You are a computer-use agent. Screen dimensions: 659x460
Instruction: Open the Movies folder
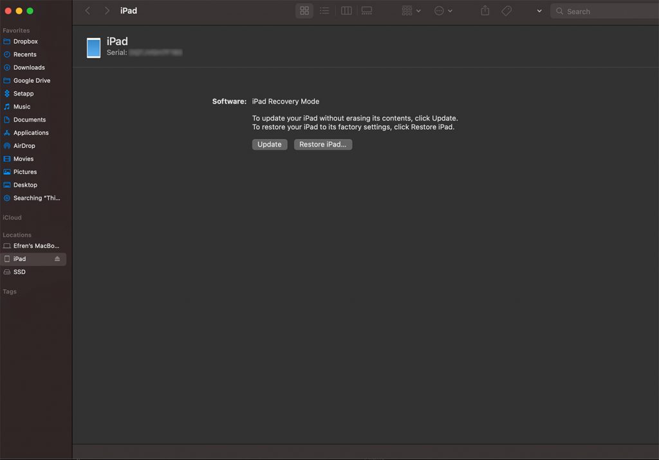tap(33, 159)
